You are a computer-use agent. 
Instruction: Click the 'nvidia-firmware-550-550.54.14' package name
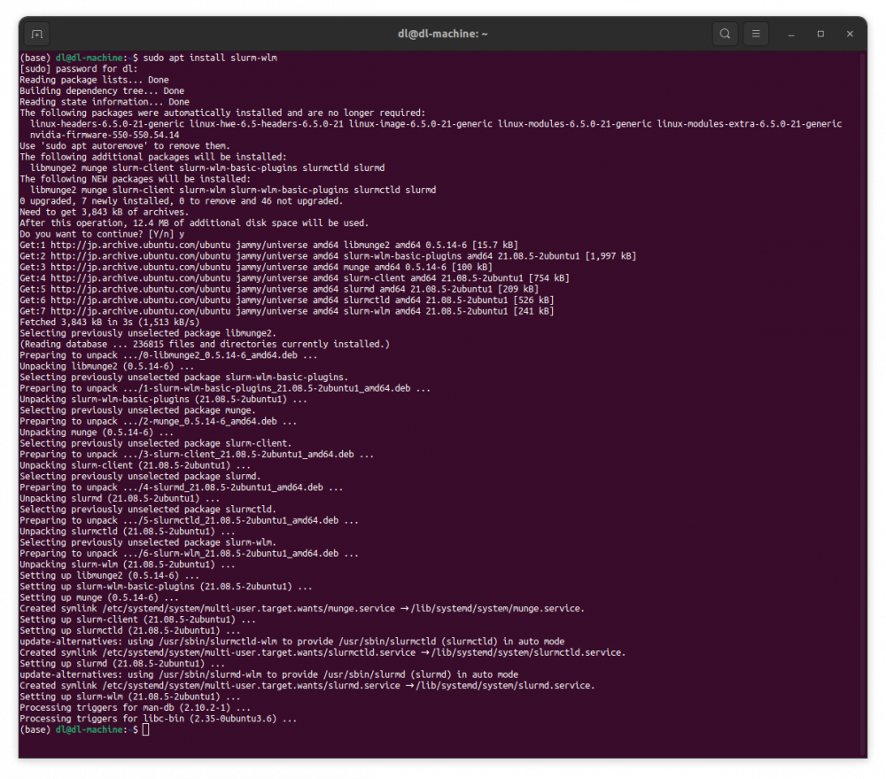coord(105,135)
